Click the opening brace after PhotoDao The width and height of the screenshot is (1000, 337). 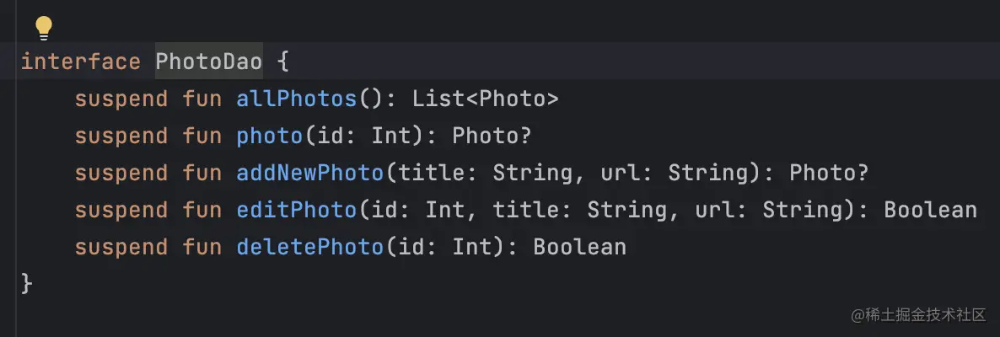pyautogui.click(x=284, y=62)
